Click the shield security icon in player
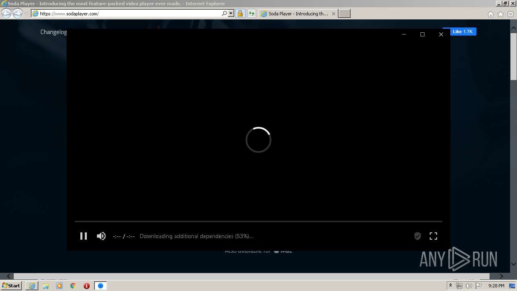The width and height of the screenshot is (517, 291). [418, 236]
